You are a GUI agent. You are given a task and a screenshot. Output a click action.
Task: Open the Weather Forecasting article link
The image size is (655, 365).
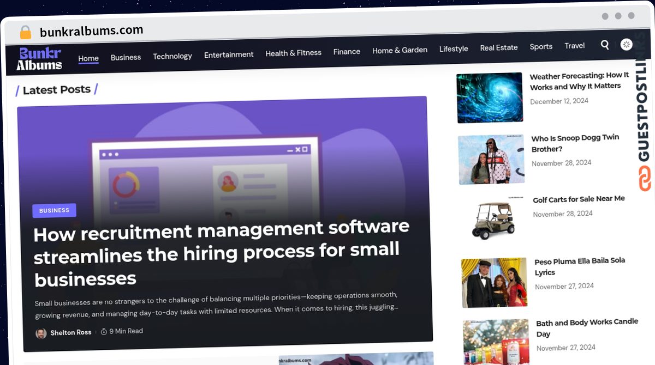[x=579, y=81]
